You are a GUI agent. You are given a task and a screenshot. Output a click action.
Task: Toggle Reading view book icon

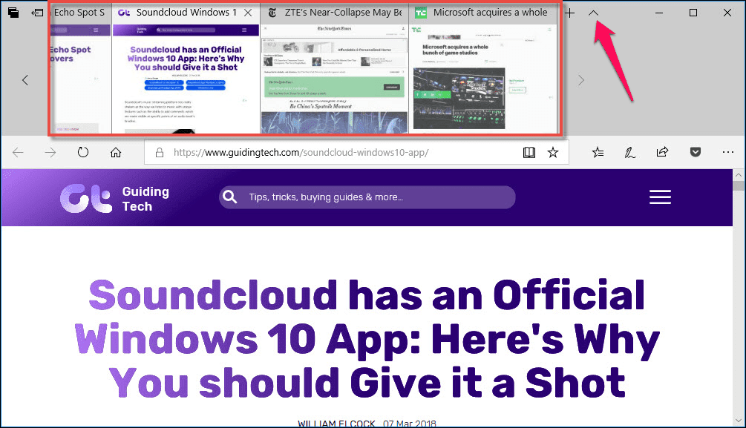coord(529,153)
